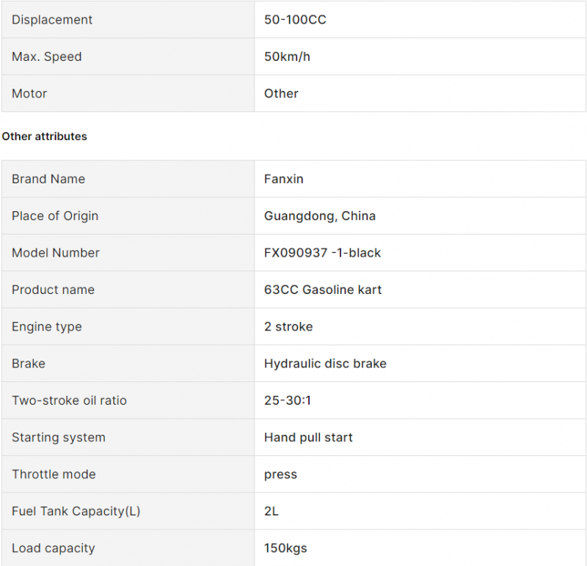
Task: Click the Place of Origin label
Action: coord(55,216)
